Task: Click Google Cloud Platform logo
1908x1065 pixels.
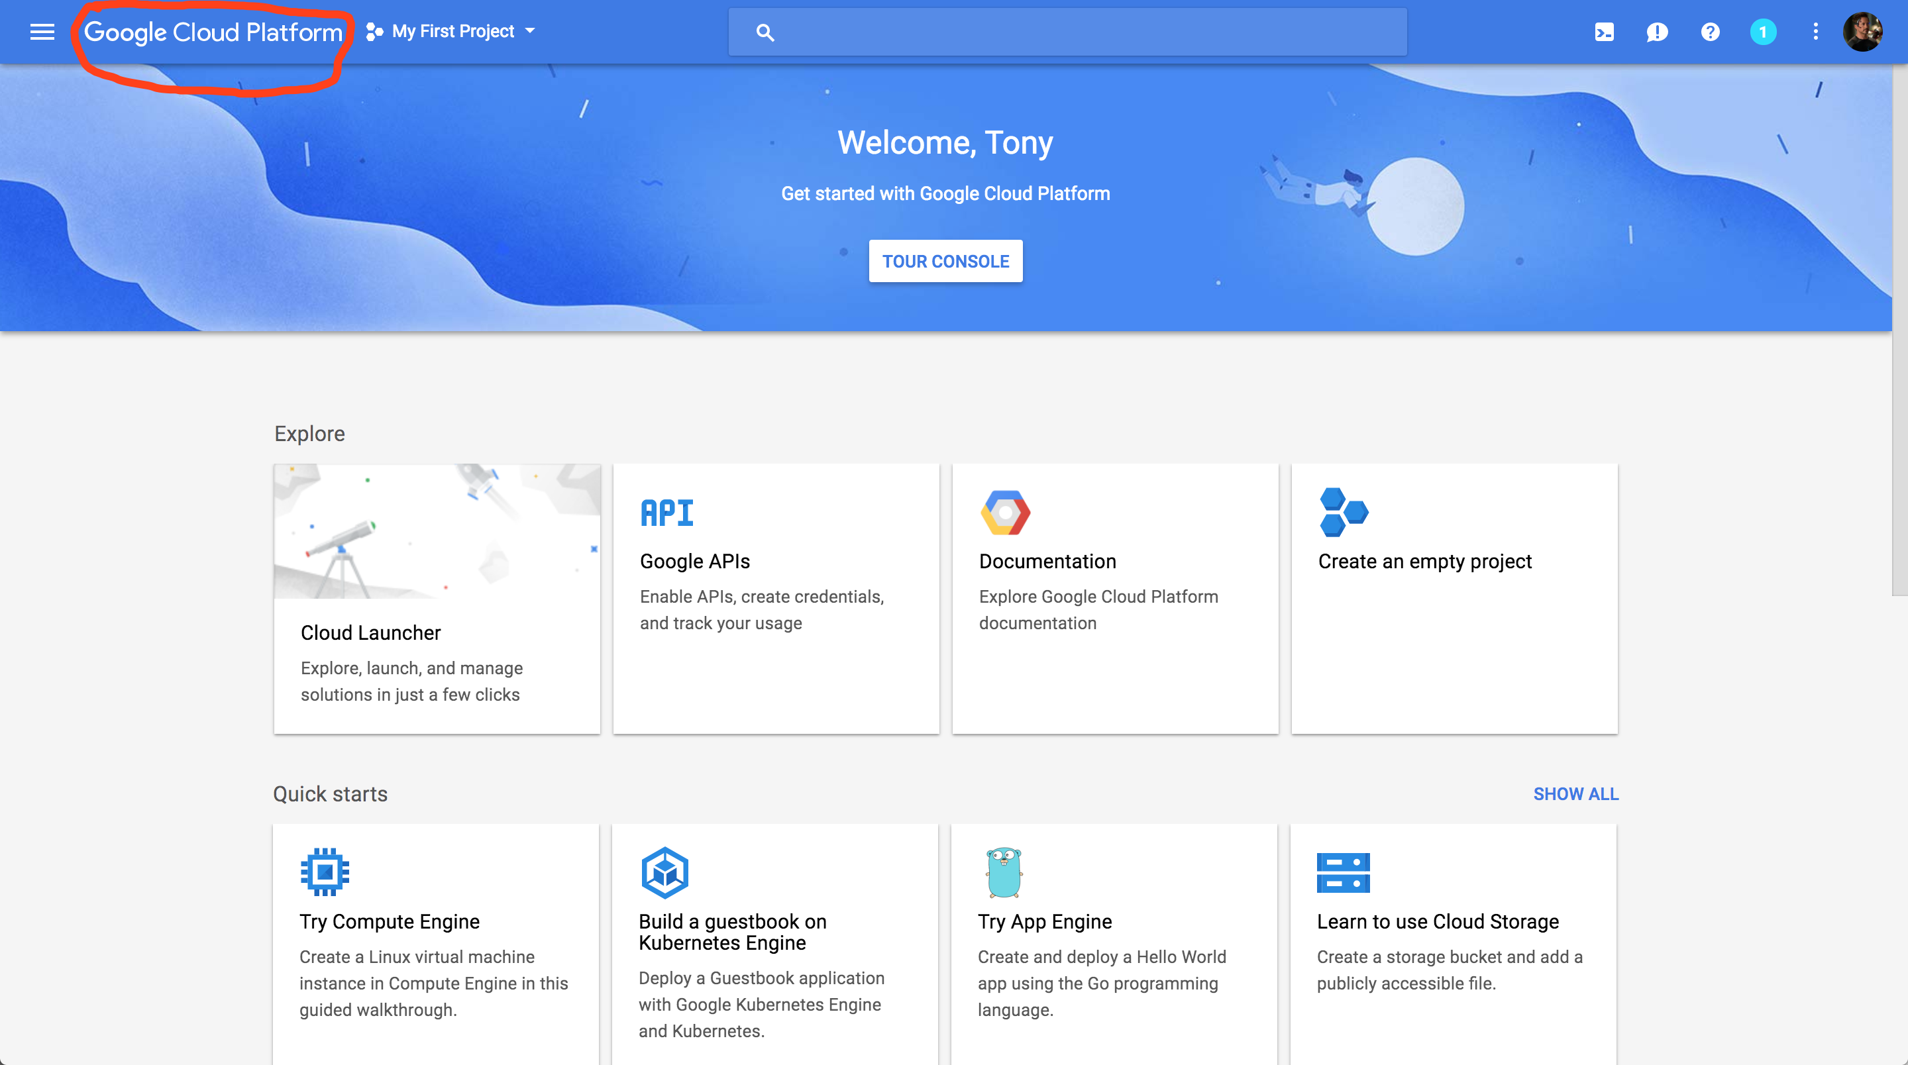Action: (213, 32)
